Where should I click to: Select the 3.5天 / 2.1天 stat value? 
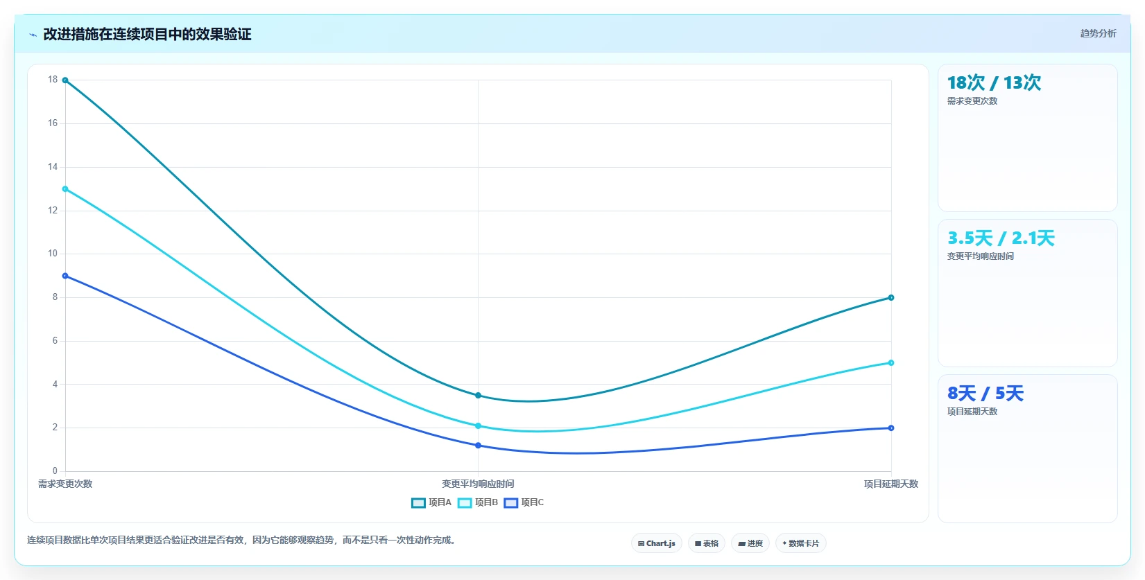click(1001, 238)
